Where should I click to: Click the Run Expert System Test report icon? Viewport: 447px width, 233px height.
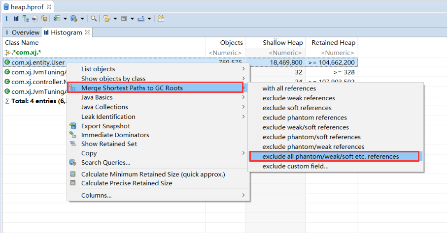pyautogui.click(x=57, y=19)
